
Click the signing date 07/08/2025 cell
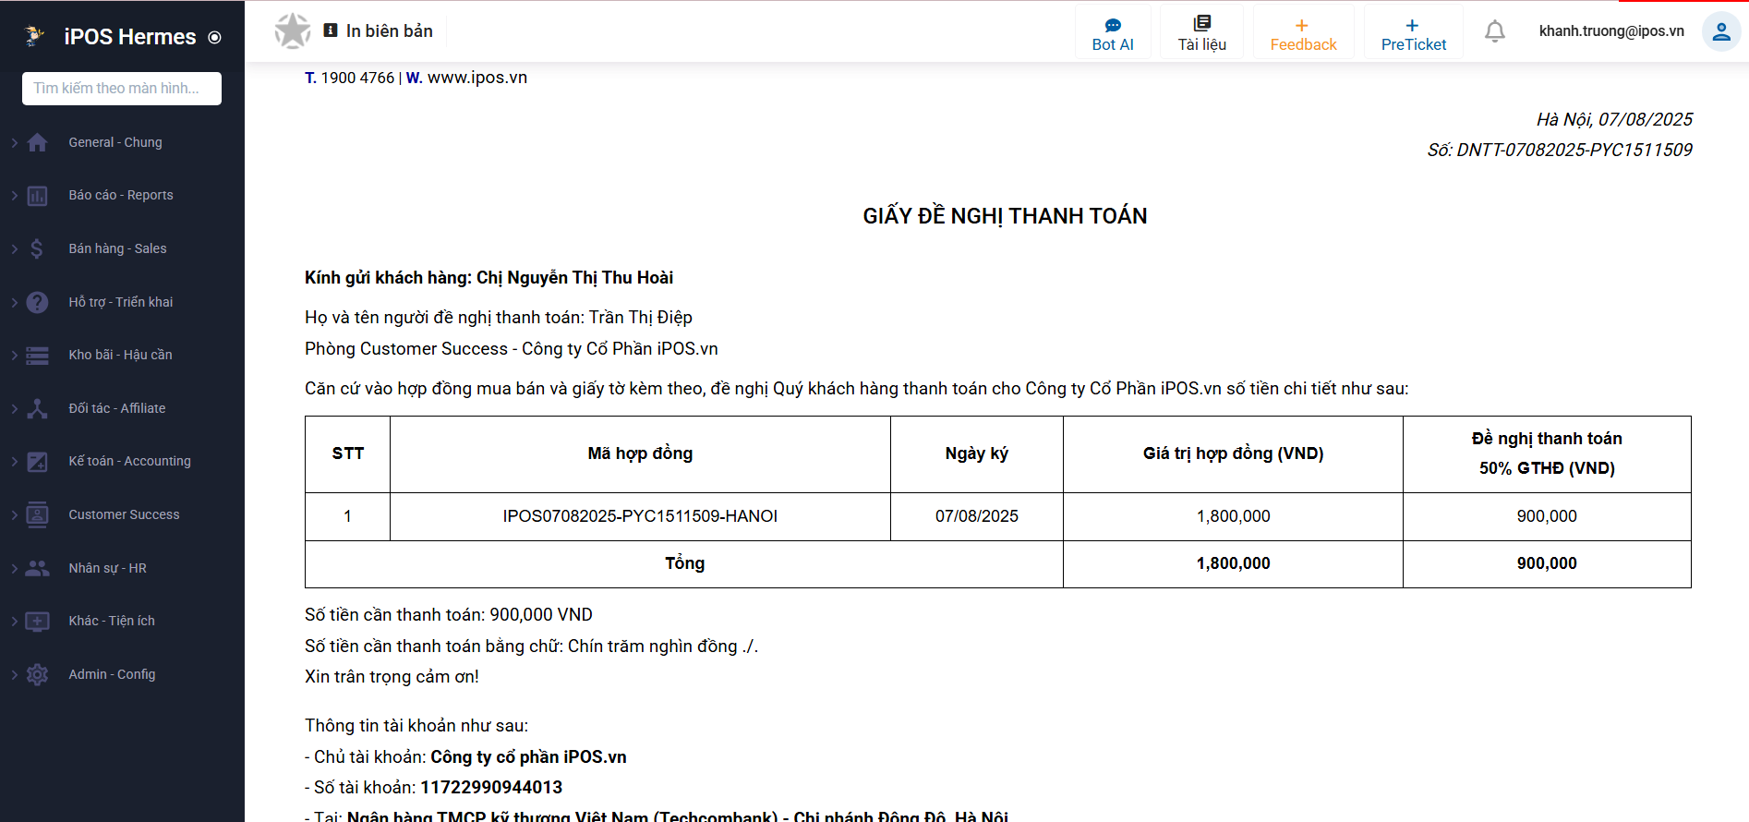pos(977,516)
